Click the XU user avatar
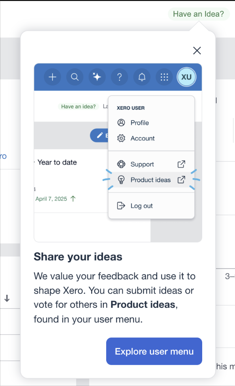This screenshot has width=235, height=386. click(x=186, y=77)
